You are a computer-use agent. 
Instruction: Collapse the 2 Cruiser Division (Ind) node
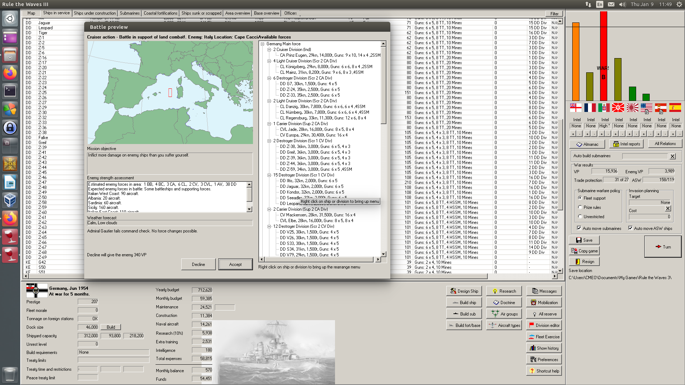pyautogui.click(x=269, y=50)
